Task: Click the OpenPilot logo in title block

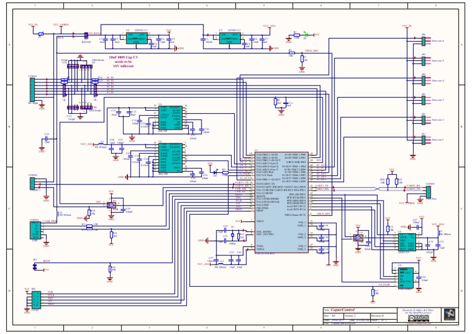Action: [450, 315]
